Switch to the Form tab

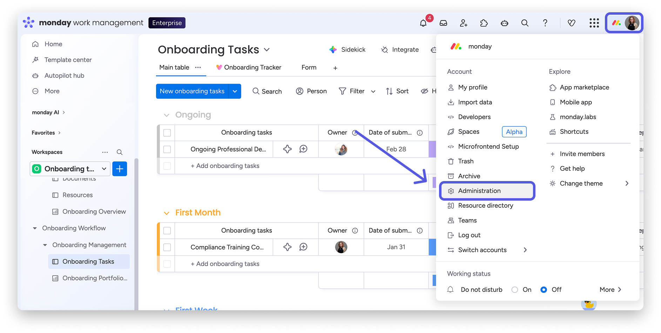click(309, 67)
